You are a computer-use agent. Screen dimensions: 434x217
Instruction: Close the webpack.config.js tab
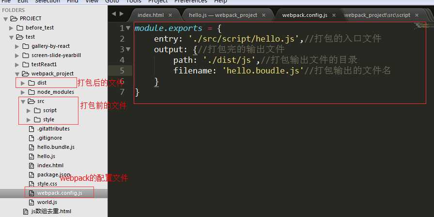(x=334, y=15)
